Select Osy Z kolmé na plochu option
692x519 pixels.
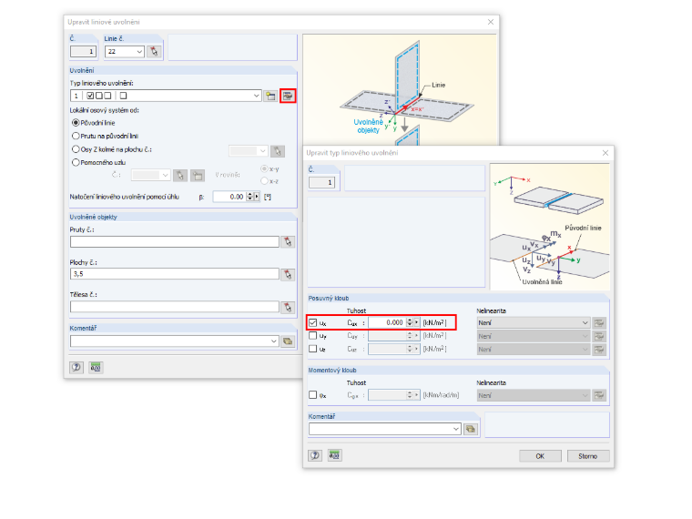(76, 149)
